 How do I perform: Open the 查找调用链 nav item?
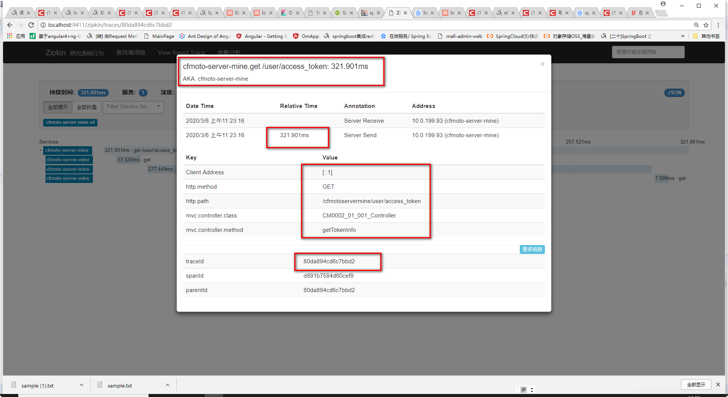[131, 53]
